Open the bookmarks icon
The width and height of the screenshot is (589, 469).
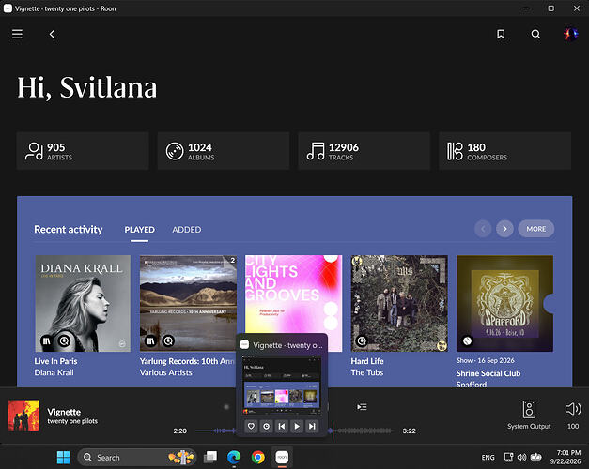point(501,34)
